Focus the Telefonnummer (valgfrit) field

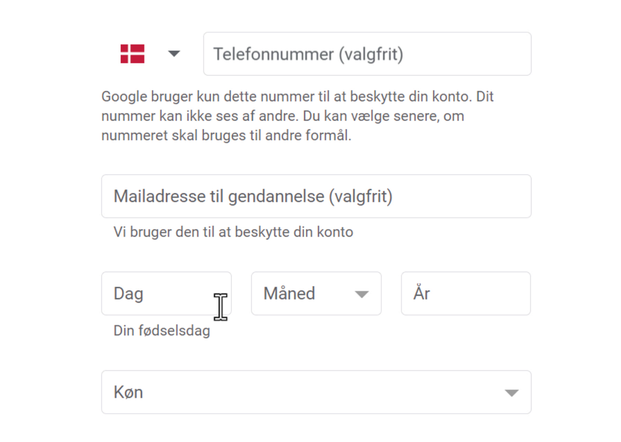tap(367, 54)
